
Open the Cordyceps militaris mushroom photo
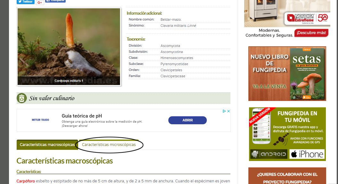coord(69,47)
